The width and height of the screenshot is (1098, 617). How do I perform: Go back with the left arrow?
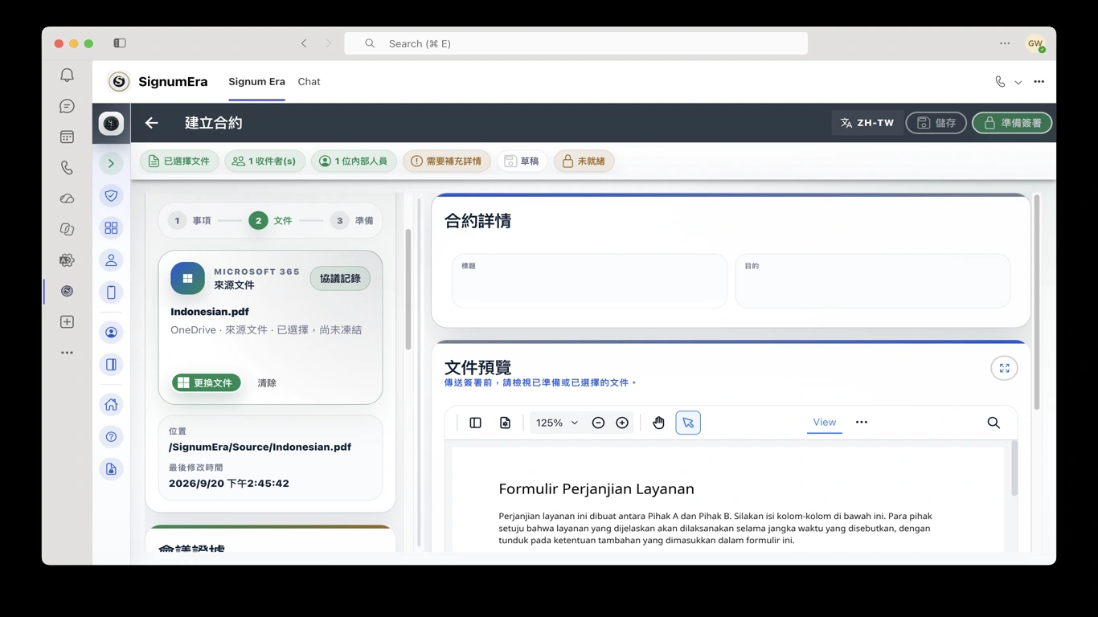[x=151, y=123]
